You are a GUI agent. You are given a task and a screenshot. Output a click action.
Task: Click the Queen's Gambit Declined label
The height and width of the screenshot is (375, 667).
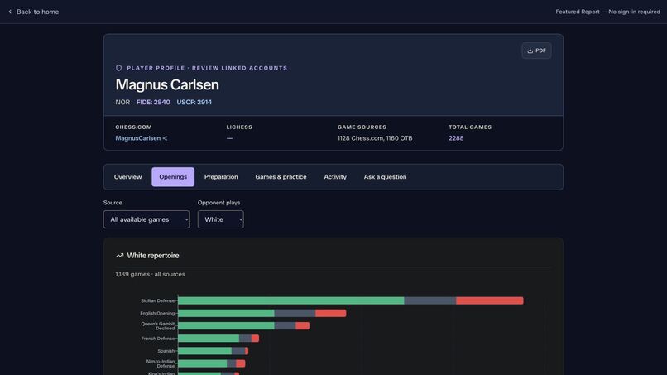(158, 326)
